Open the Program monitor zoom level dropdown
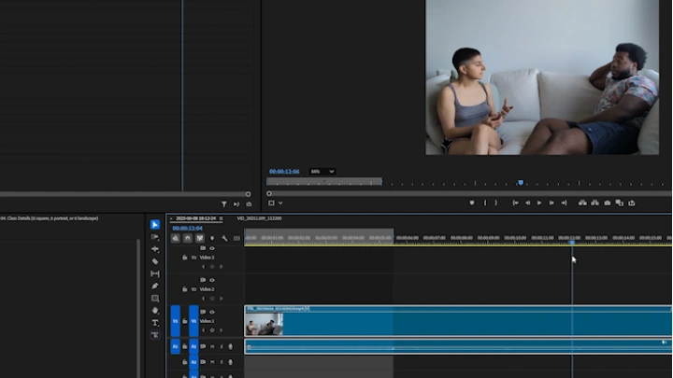This screenshot has width=673, height=378. pyautogui.click(x=322, y=172)
